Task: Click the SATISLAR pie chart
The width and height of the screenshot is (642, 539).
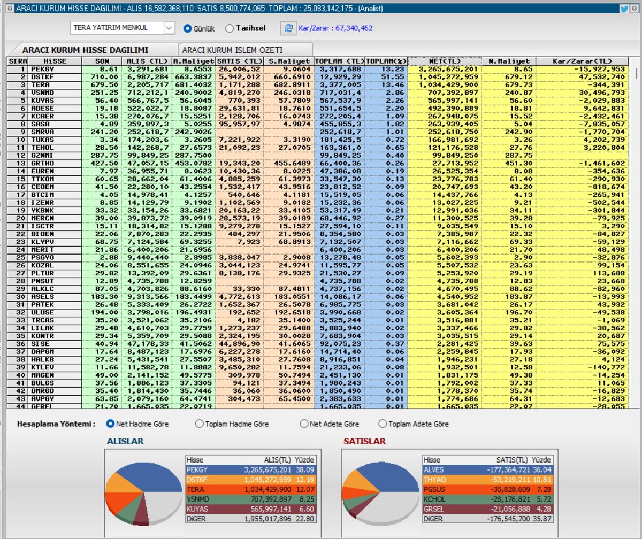Action: (380, 493)
